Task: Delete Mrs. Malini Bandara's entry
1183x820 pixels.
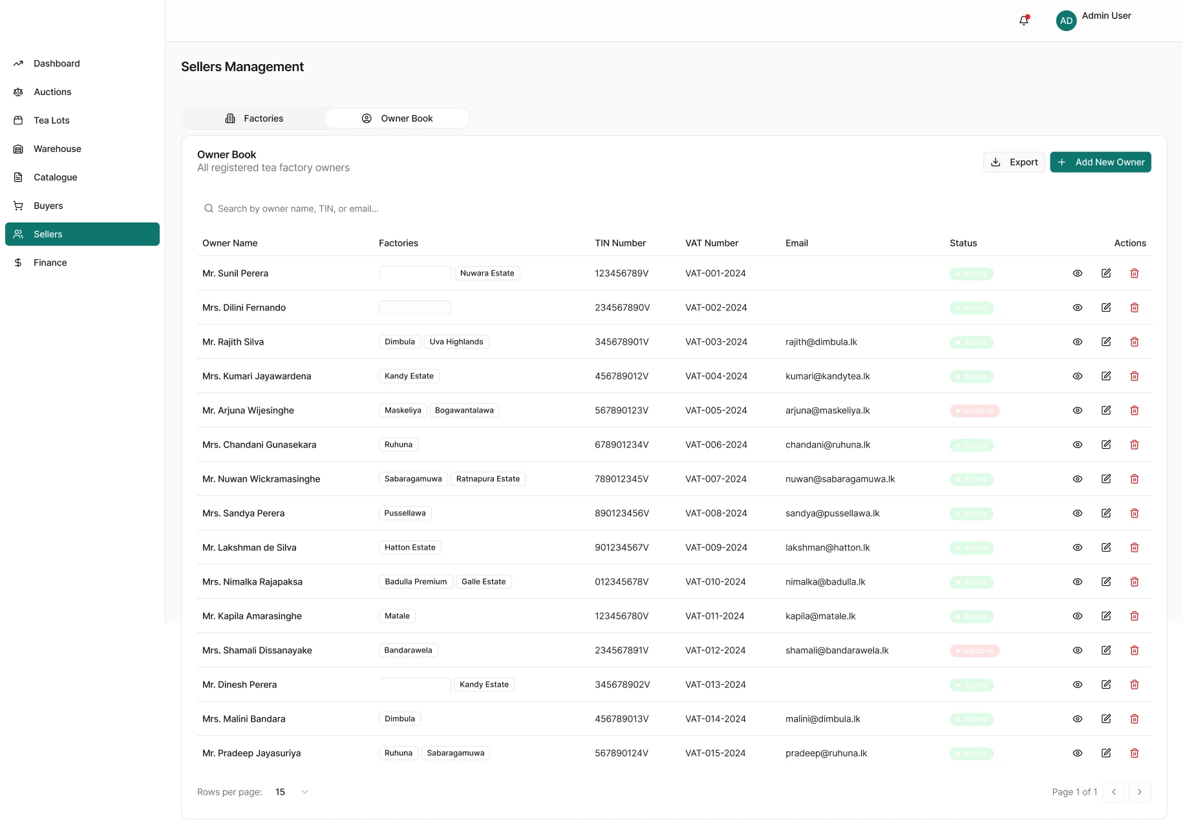Action: click(x=1135, y=719)
